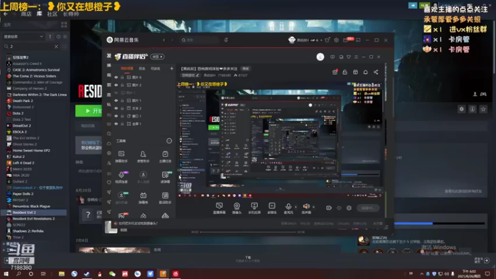Viewport: 496px width, 279px height.
Task: Toggle visibility of 全屏 1 layer
Action: [x=116, y=123]
